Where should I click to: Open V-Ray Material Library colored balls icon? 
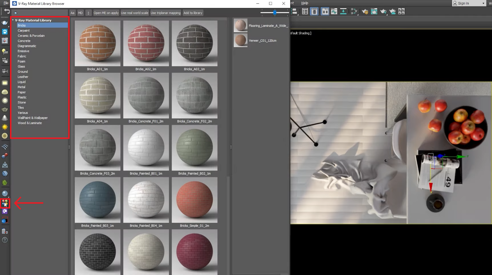point(5,203)
